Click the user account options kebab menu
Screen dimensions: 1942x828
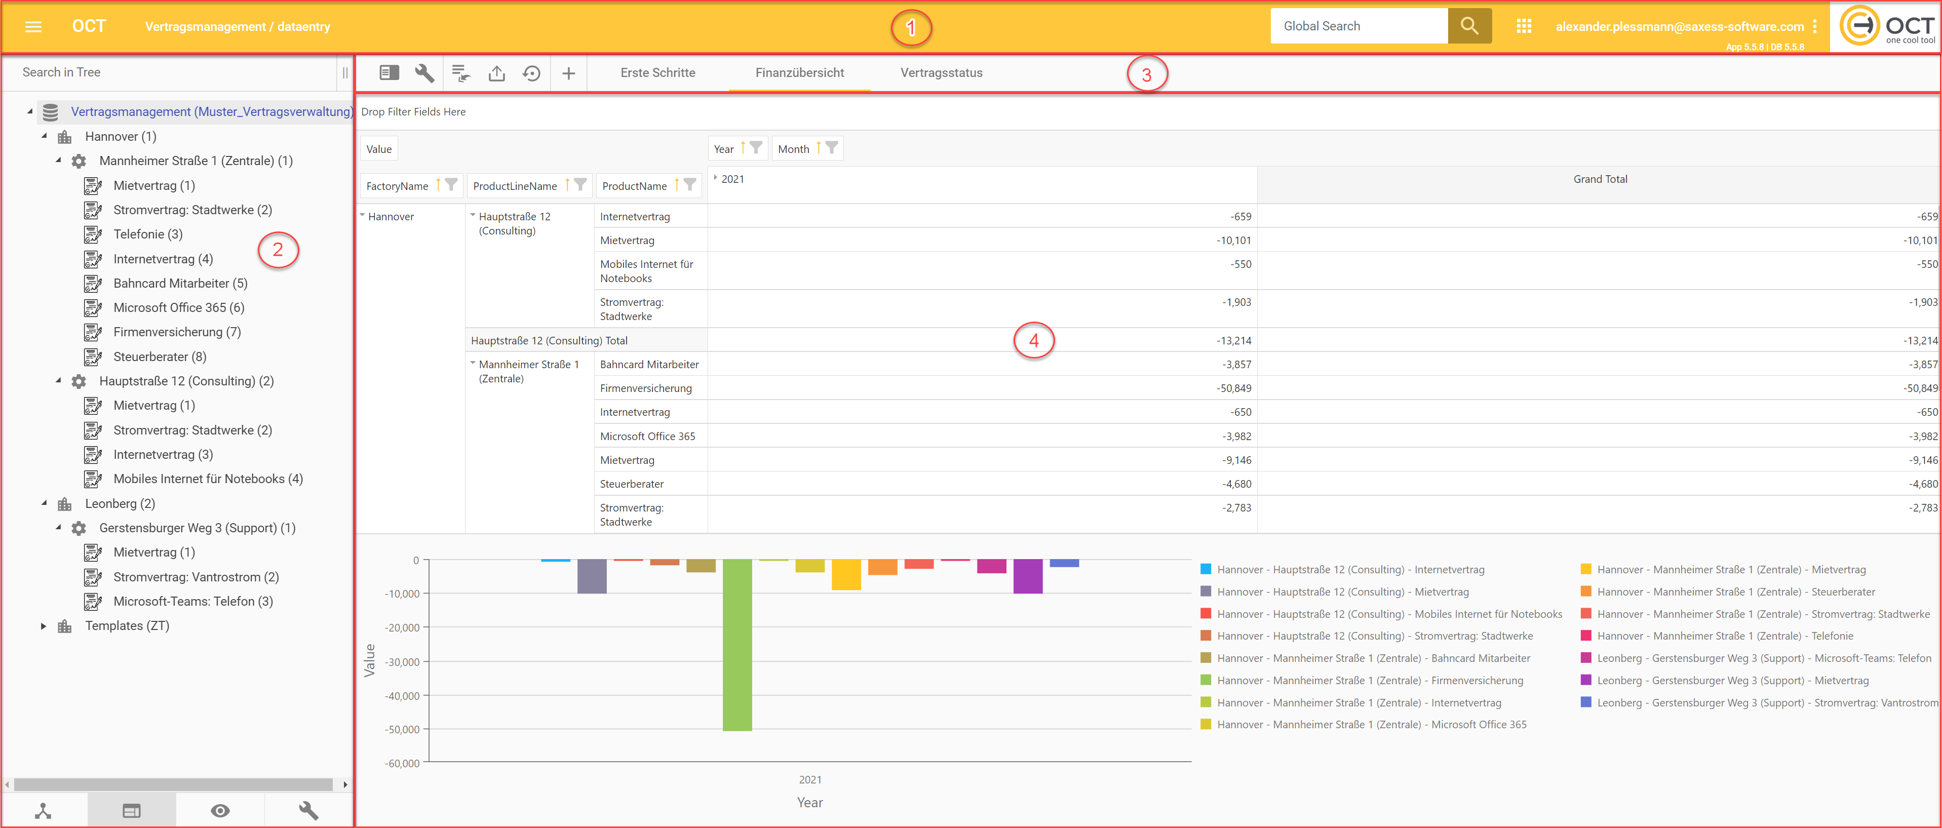pos(1814,26)
